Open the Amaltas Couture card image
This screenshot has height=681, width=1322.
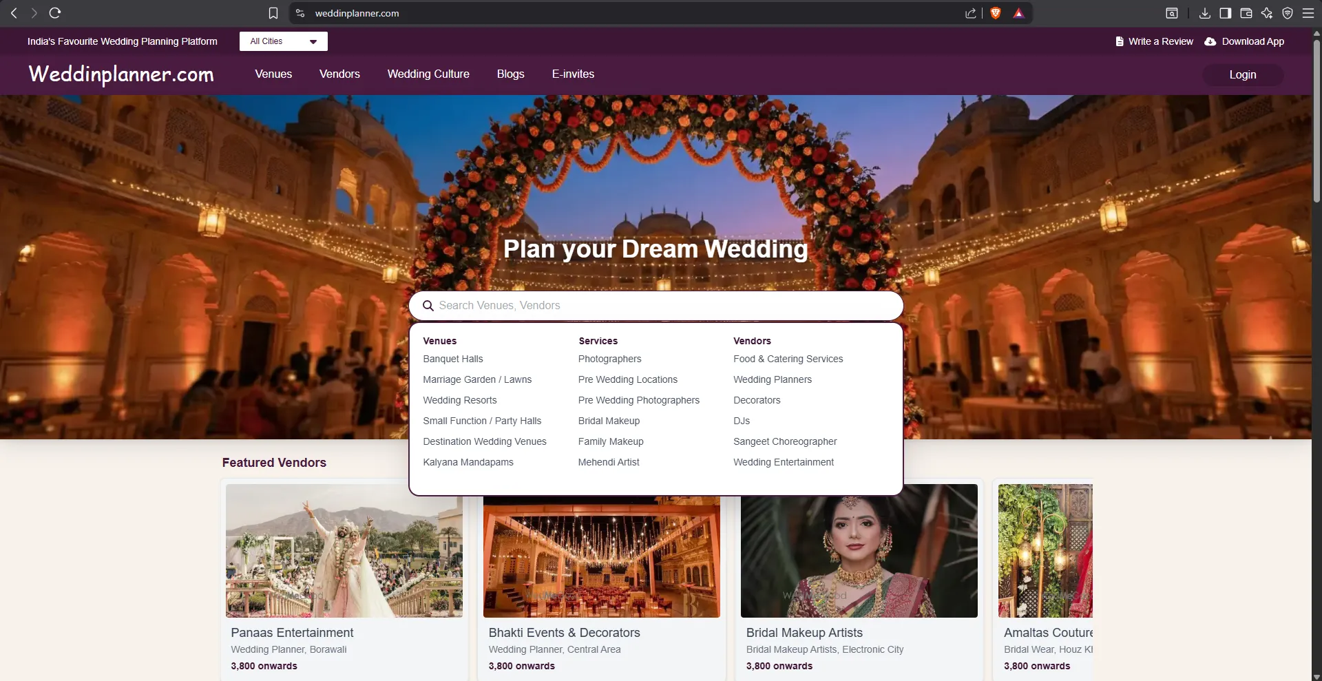point(1045,551)
